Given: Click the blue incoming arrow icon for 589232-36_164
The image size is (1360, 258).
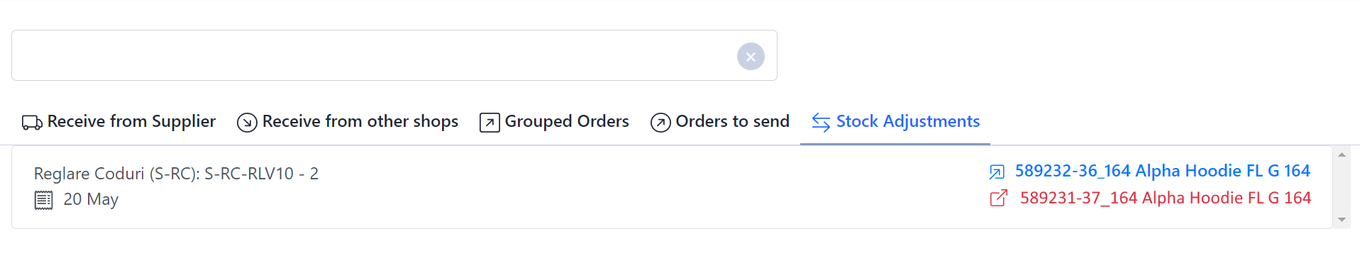Looking at the screenshot, I should pos(997,172).
